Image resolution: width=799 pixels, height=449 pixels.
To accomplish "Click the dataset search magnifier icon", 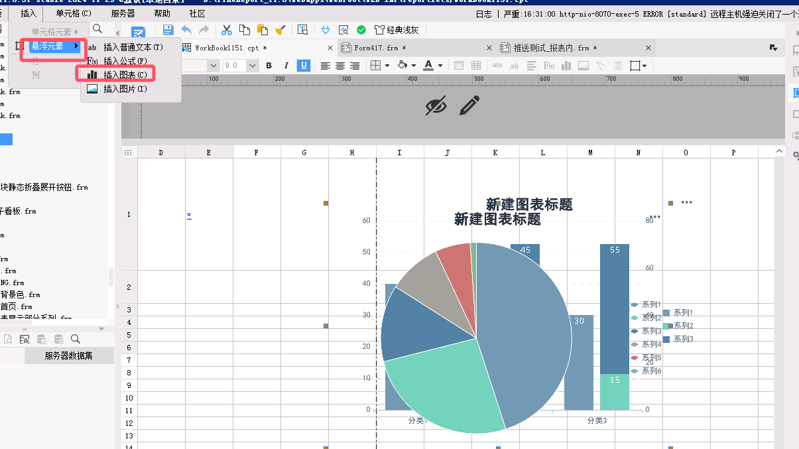I will coord(75,339).
